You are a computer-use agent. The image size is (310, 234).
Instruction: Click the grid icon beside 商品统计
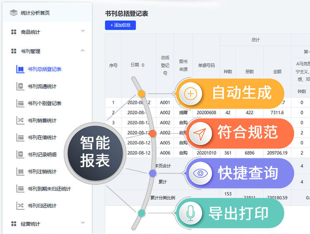click(x=14, y=32)
